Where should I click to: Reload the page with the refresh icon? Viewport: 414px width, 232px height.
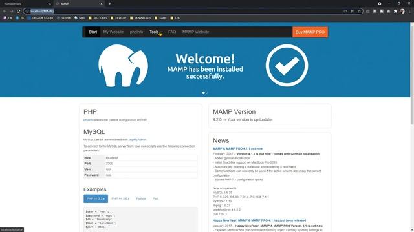(x=18, y=12)
